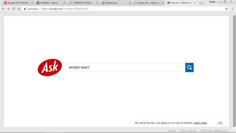Open the Gmail Inbox (41) tab
Image resolution: width=236 pixels, height=133 pixels.
148,3
